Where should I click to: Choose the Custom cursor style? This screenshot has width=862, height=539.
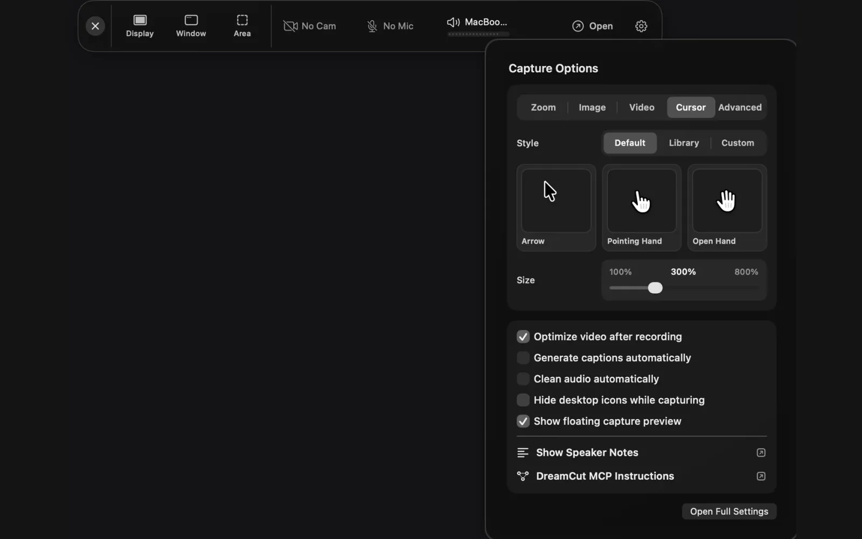(738, 143)
